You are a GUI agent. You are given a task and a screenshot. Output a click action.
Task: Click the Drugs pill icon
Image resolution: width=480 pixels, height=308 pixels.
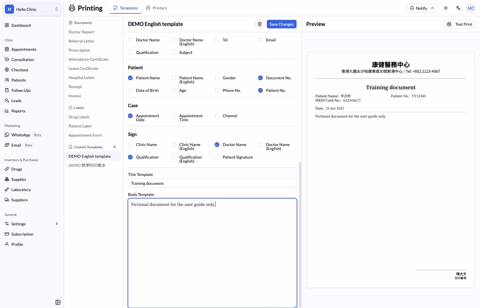click(7, 169)
